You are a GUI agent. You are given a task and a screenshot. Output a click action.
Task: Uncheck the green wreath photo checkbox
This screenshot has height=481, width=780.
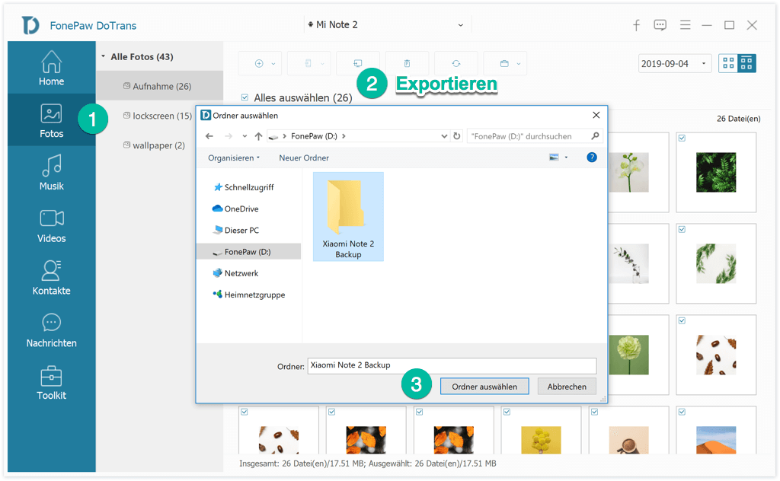click(x=682, y=230)
